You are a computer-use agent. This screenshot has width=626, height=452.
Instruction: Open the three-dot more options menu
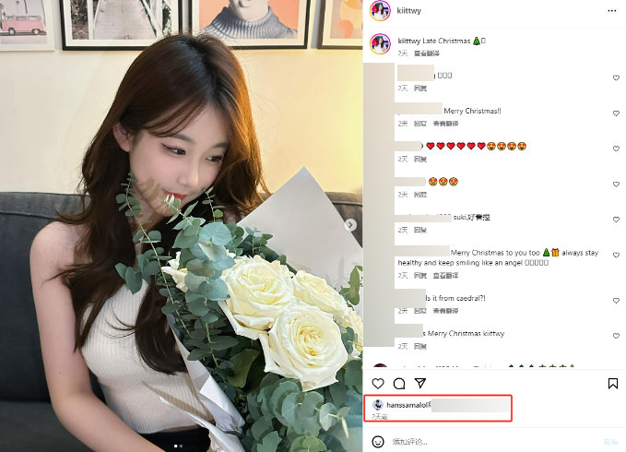[611, 11]
